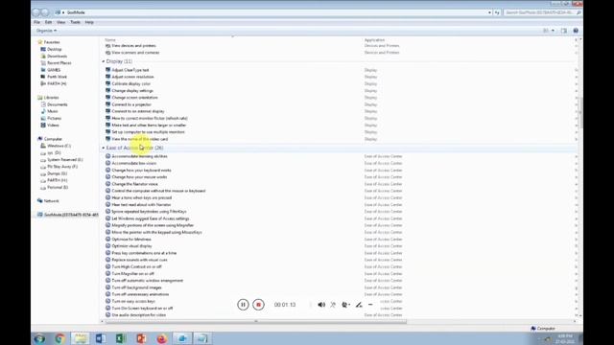Open Adjust screen resolution

coord(132,77)
